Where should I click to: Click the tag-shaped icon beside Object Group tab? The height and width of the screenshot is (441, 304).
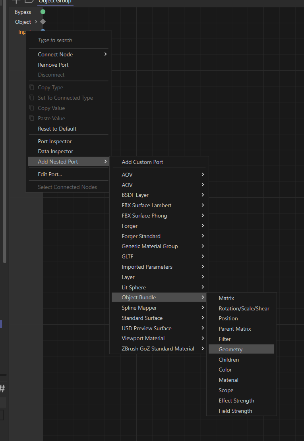[x=29, y=1]
